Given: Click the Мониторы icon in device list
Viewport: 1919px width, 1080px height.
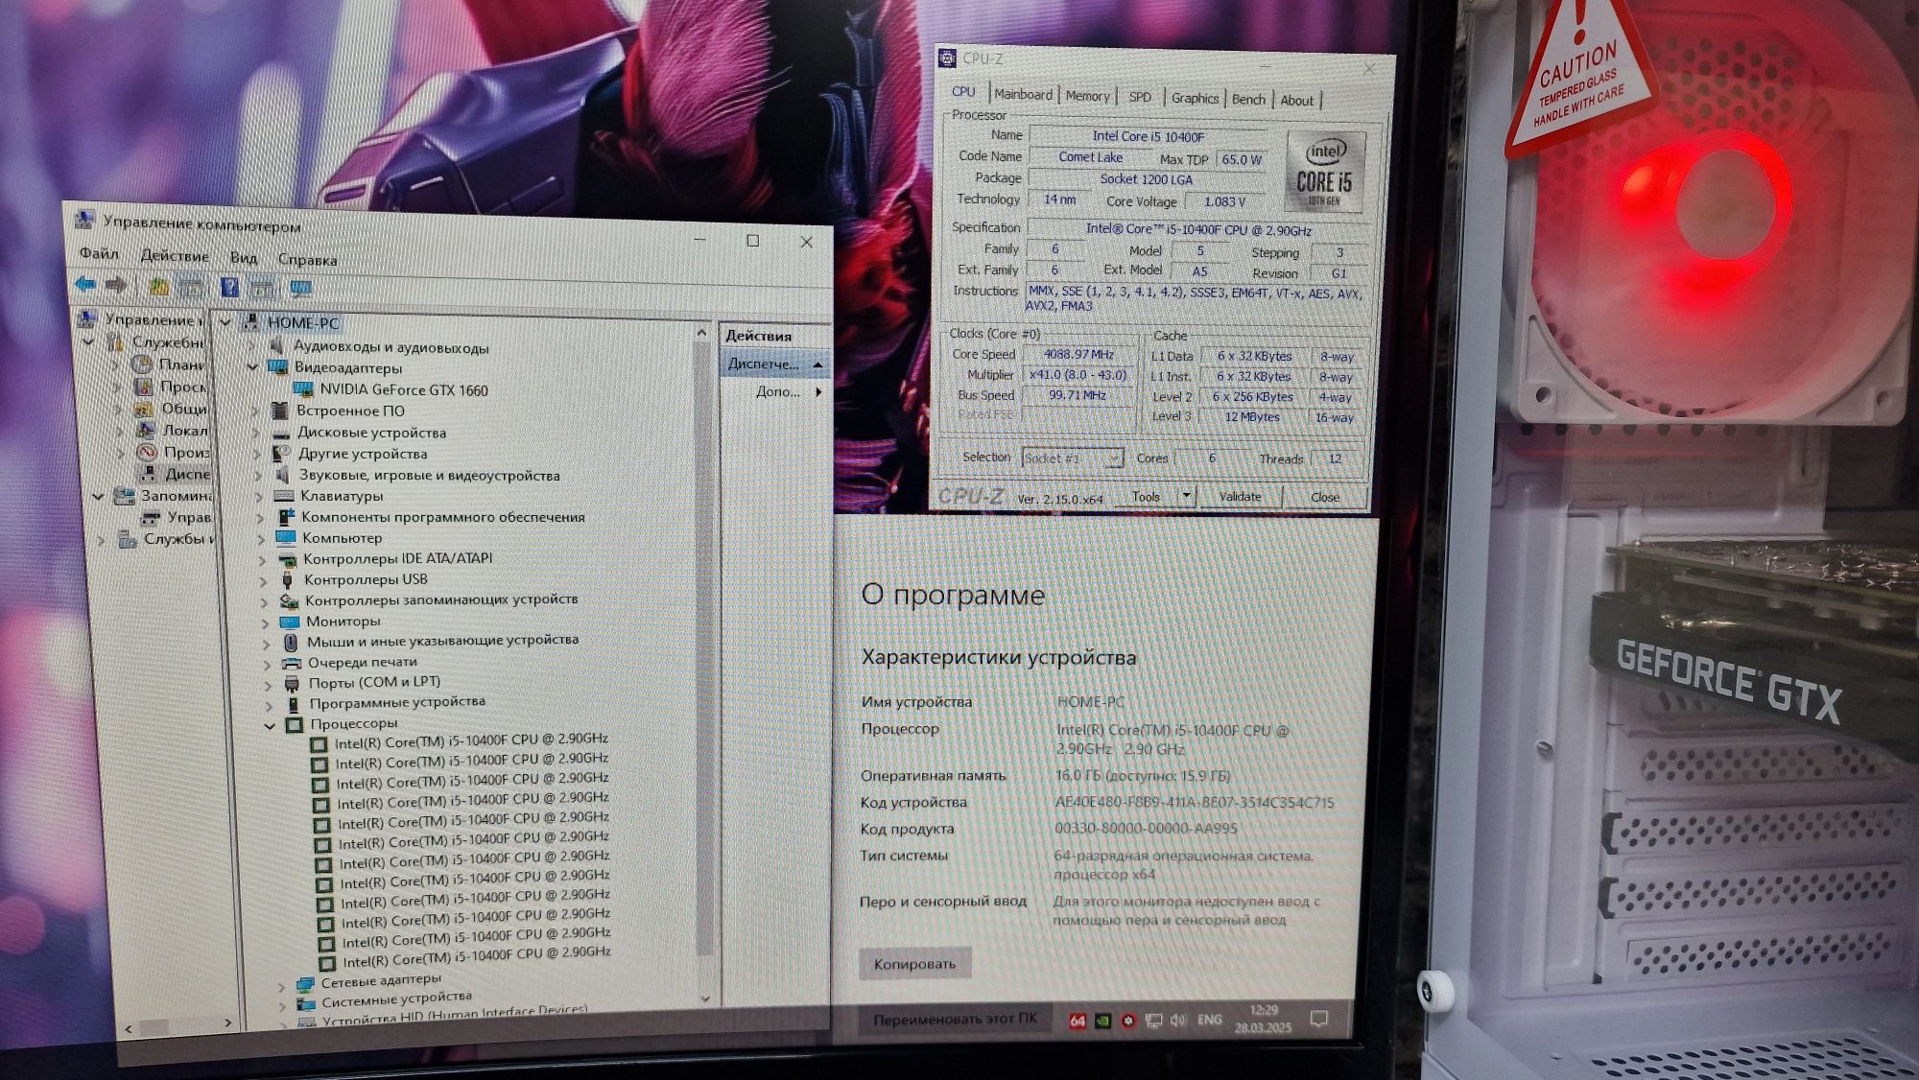Looking at the screenshot, I should pyautogui.click(x=290, y=622).
